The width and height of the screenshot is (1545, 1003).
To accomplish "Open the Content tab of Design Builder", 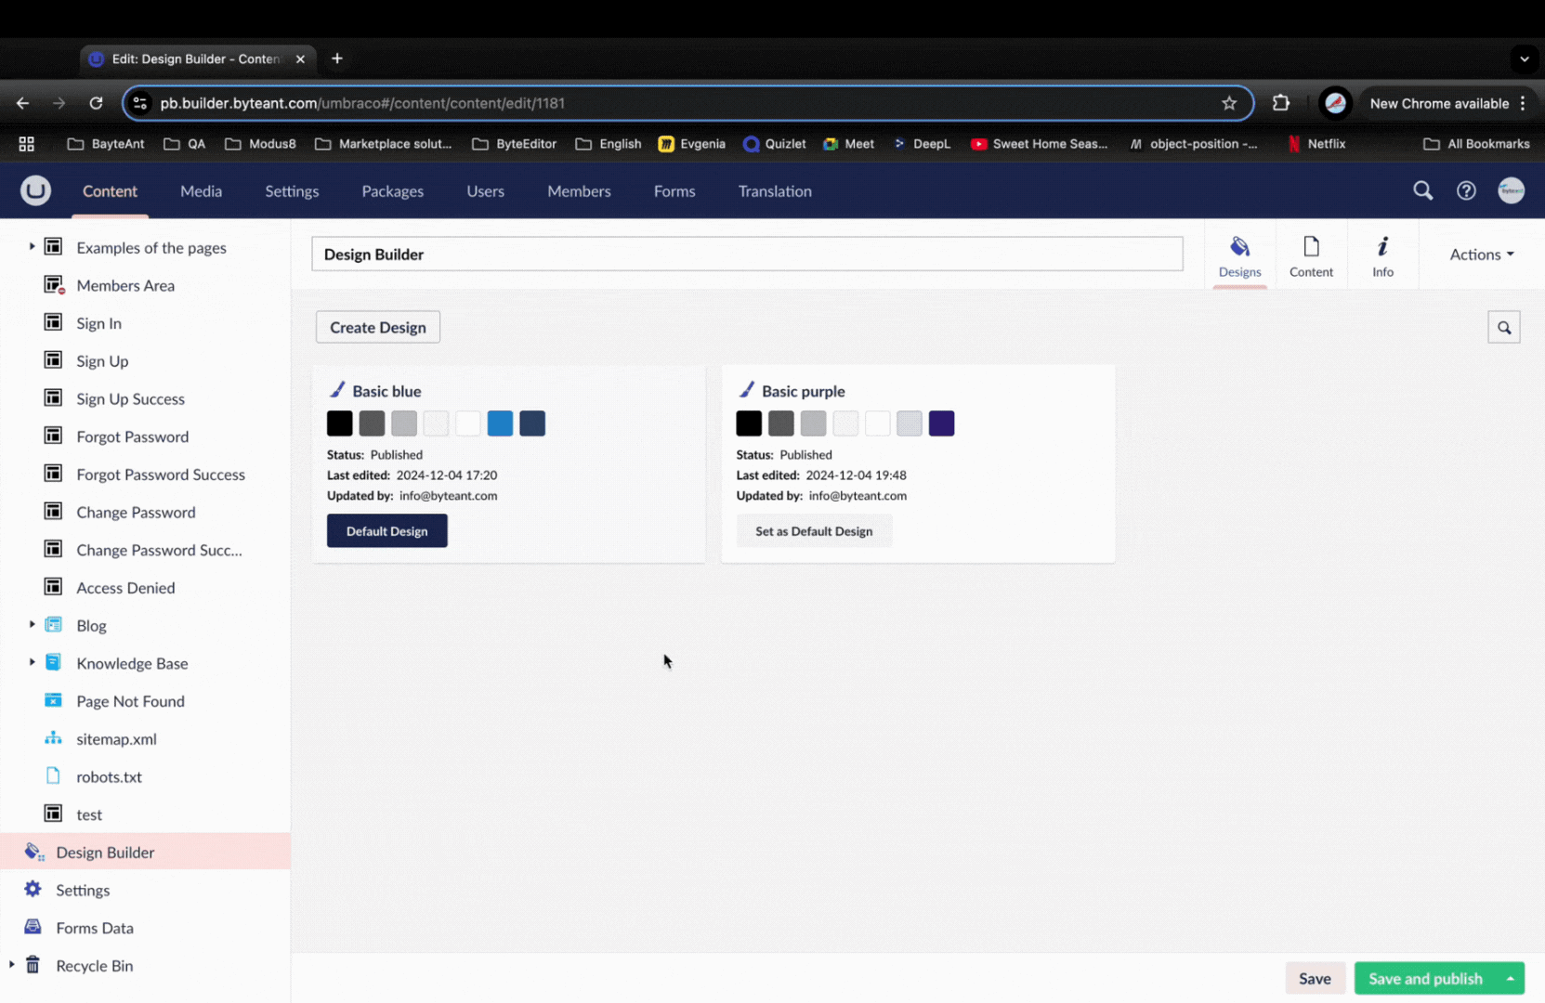I will [1310, 255].
